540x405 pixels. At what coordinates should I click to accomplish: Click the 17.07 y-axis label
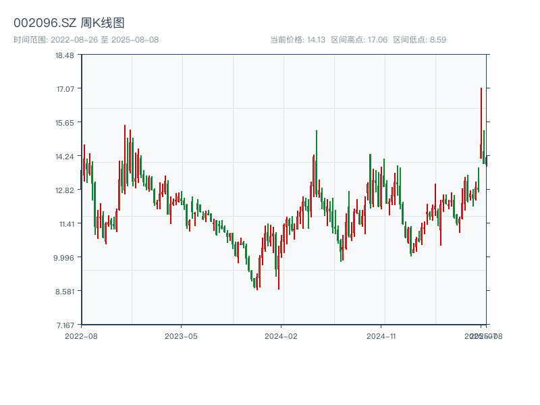click(x=65, y=89)
